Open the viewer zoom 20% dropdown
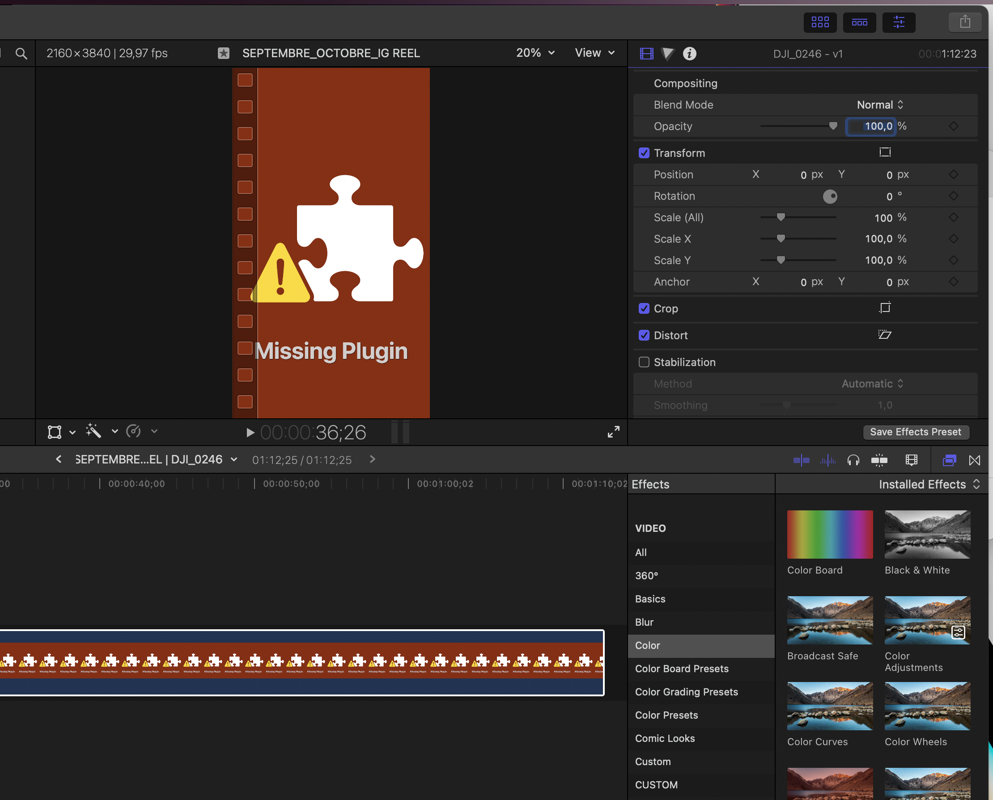This screenshot has width=993, height=800. [535, 53]
